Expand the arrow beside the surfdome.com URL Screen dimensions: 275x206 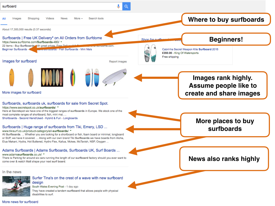click(61, 42)
